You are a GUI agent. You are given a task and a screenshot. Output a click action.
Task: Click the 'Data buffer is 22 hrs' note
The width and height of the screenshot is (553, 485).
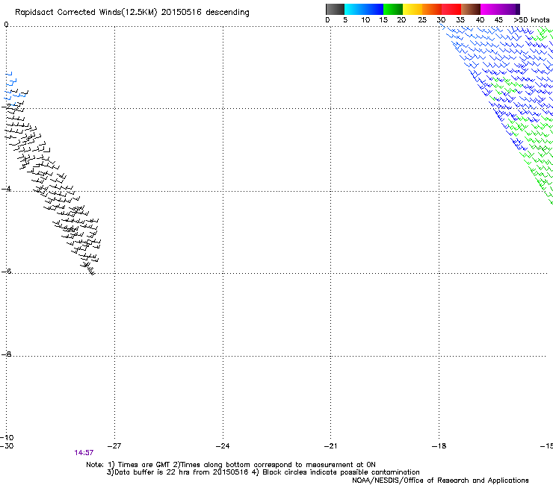point(263,472)
